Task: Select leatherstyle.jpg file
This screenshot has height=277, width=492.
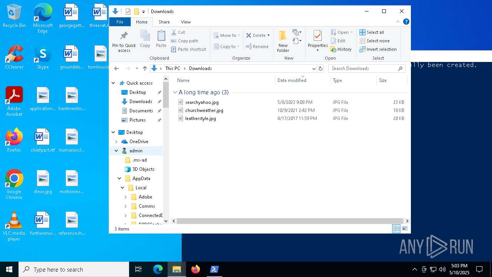Action: [x=200, y=118]
